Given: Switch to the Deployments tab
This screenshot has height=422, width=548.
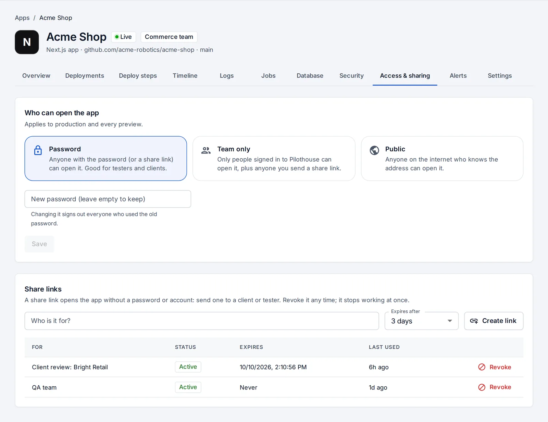Looking at the screenshot, I should (85, 76).
